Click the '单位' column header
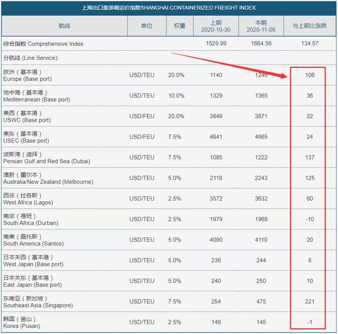 (x=147, y=26)
